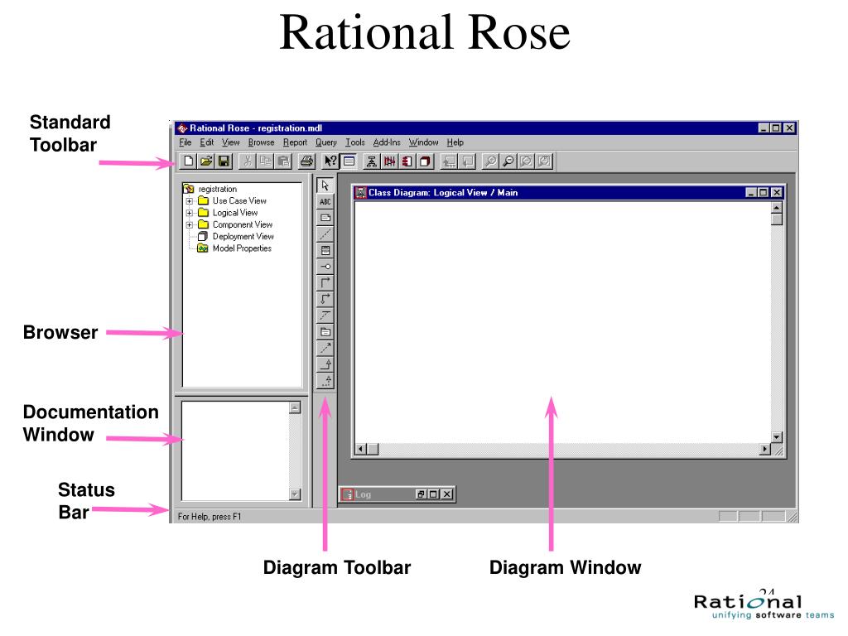Toggle the documentation view toolbar button

pyautogui.click(x=349, y=161)
